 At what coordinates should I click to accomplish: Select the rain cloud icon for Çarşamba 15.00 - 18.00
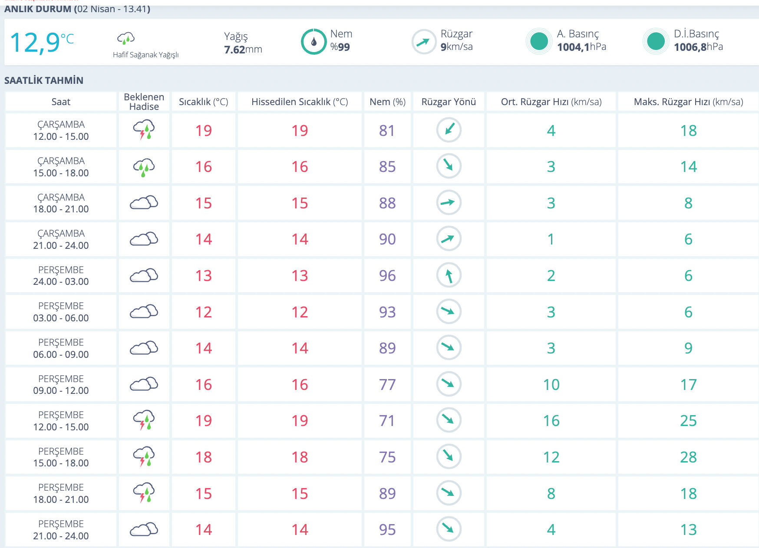144,167
